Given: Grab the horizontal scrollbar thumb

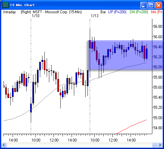Looking at the screenshot, I should tap(154, 145).
